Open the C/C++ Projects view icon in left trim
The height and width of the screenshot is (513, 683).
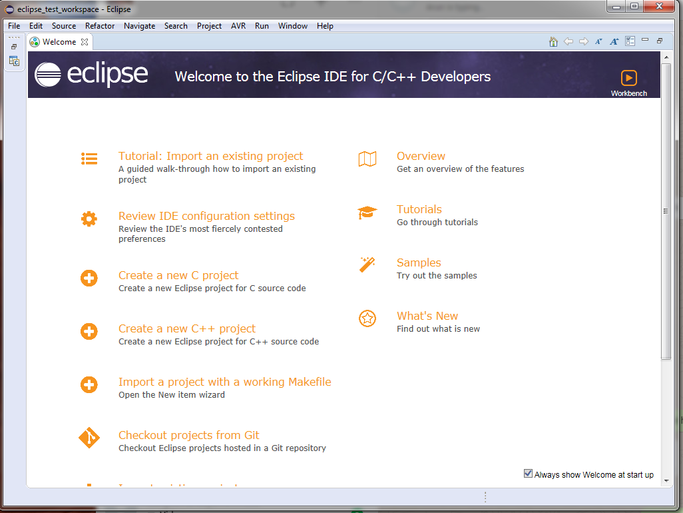click(x=15, y=61)
